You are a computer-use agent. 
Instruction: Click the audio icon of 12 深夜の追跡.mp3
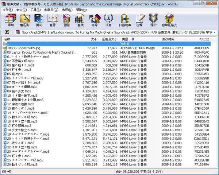tap(5, 104)
